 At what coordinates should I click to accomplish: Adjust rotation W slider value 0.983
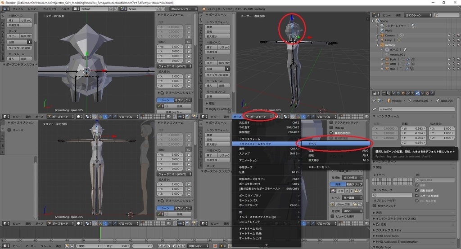413,128
